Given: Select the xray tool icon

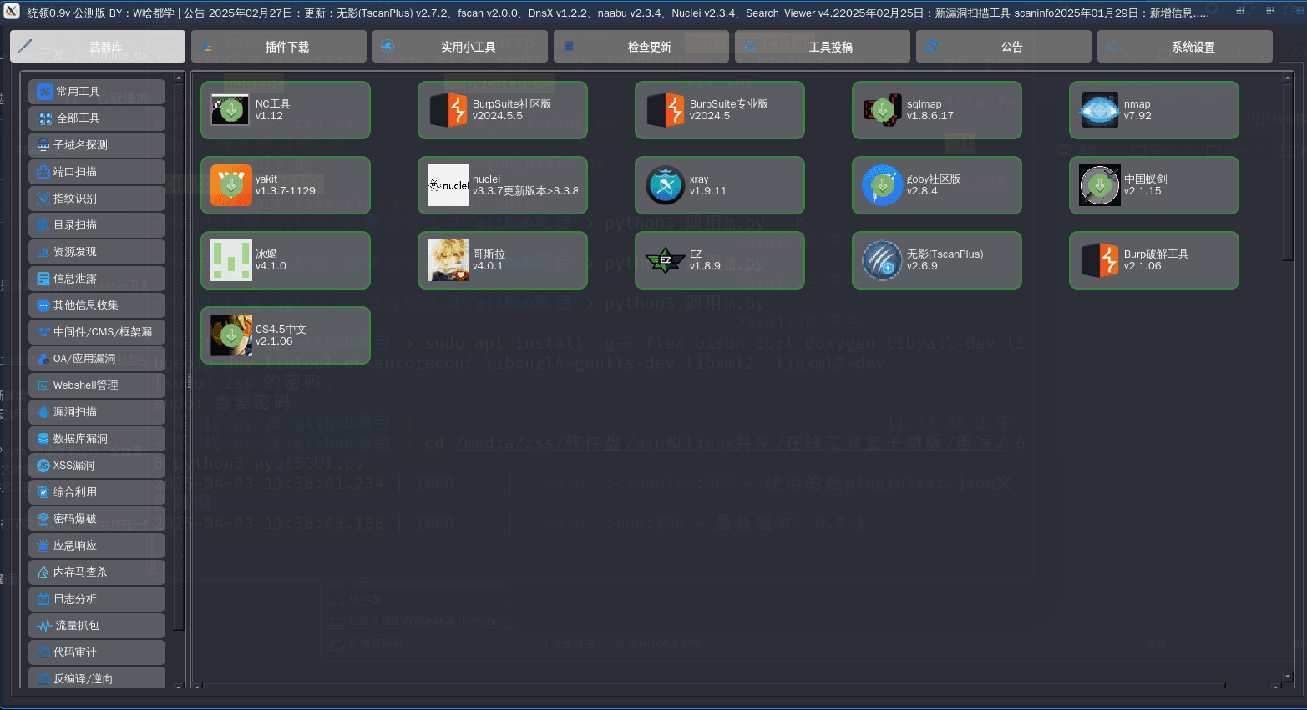Looking at the screenshot, I should [665, 185].
